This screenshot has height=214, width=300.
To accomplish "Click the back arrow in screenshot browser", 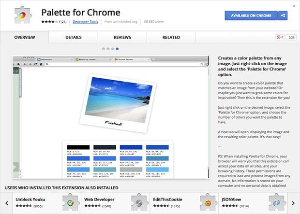I will (x=25, y=64).
